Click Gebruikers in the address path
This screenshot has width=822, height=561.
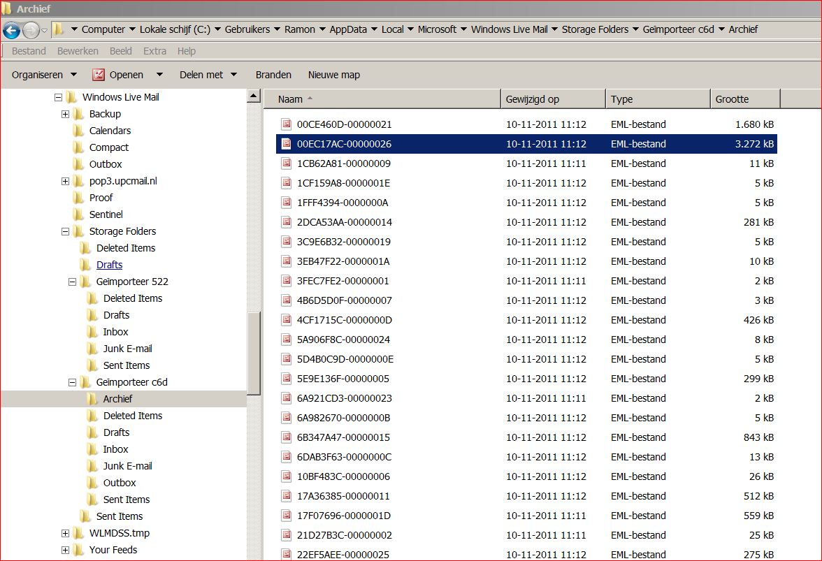point(247,29)
